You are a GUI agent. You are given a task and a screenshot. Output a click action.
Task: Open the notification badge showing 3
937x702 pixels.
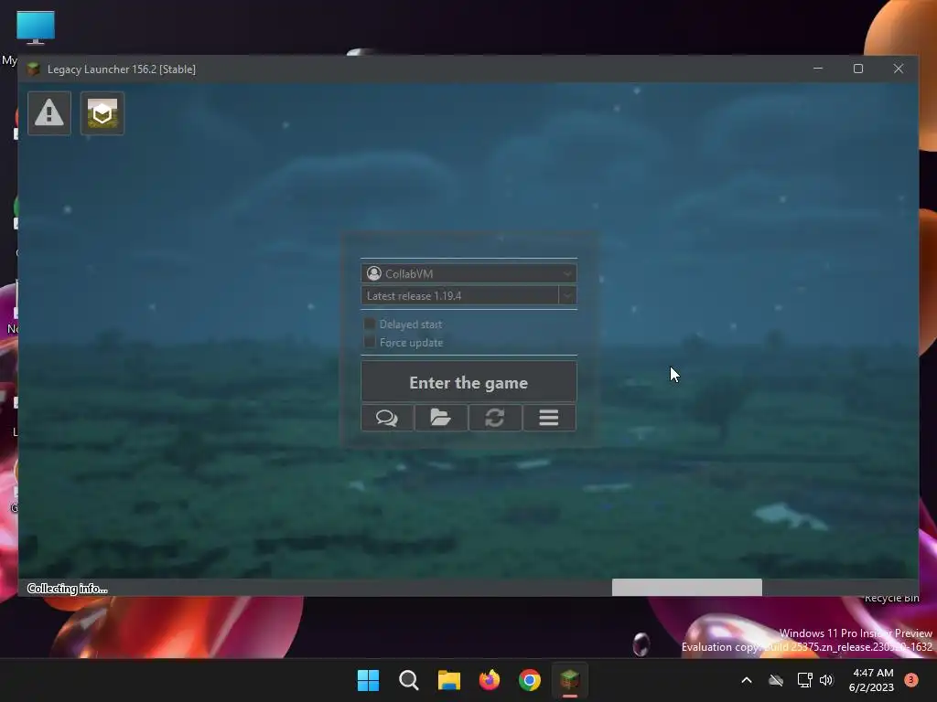click(911, 680)
